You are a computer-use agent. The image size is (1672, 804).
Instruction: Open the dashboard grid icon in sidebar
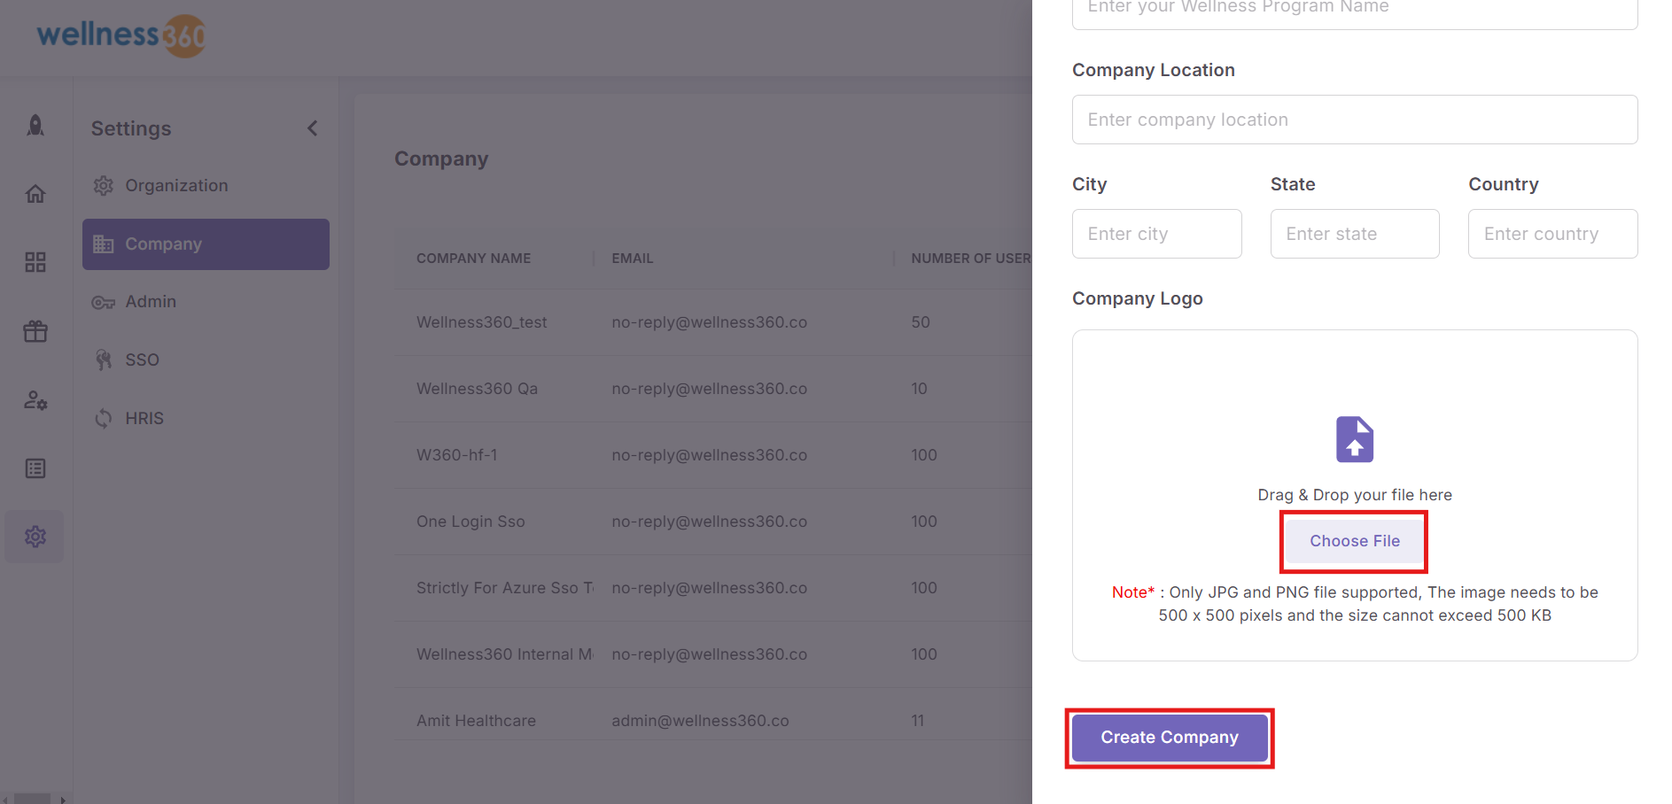tap(35, 262)
